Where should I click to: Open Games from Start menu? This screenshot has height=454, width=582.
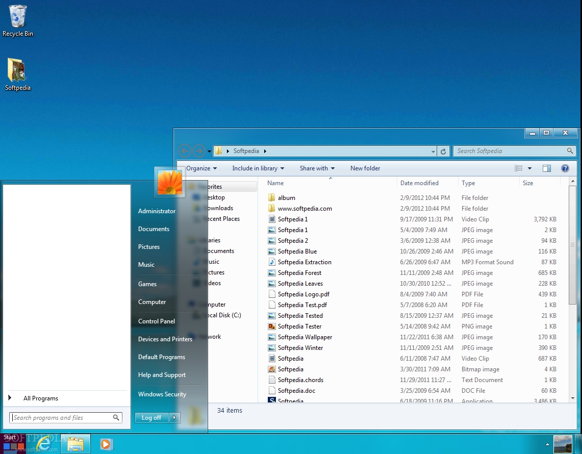tap(147, 284)
